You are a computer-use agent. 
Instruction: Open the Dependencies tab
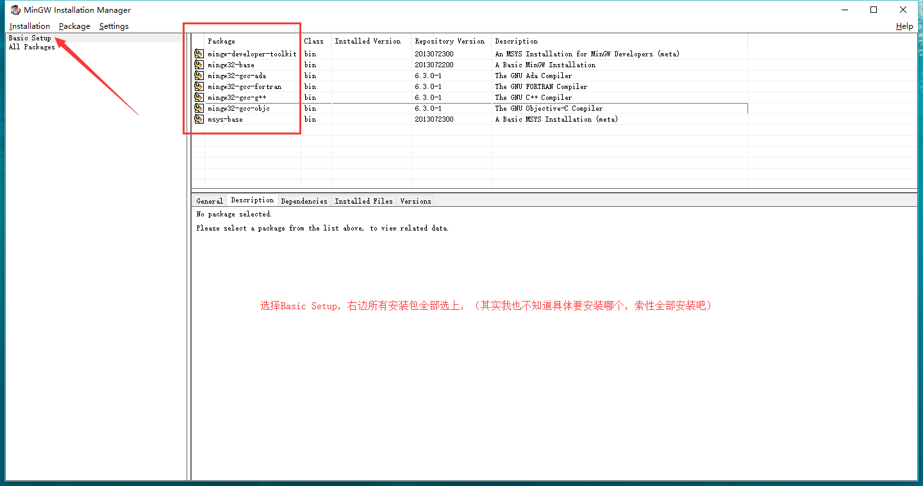point(304,201)
